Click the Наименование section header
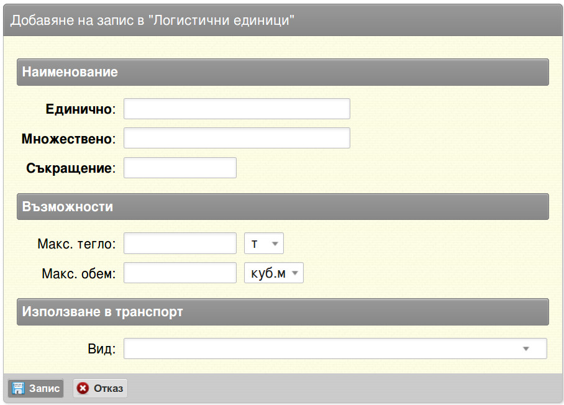Image resolution: width=564 pixels, height=405 pixels. (283, 72)
